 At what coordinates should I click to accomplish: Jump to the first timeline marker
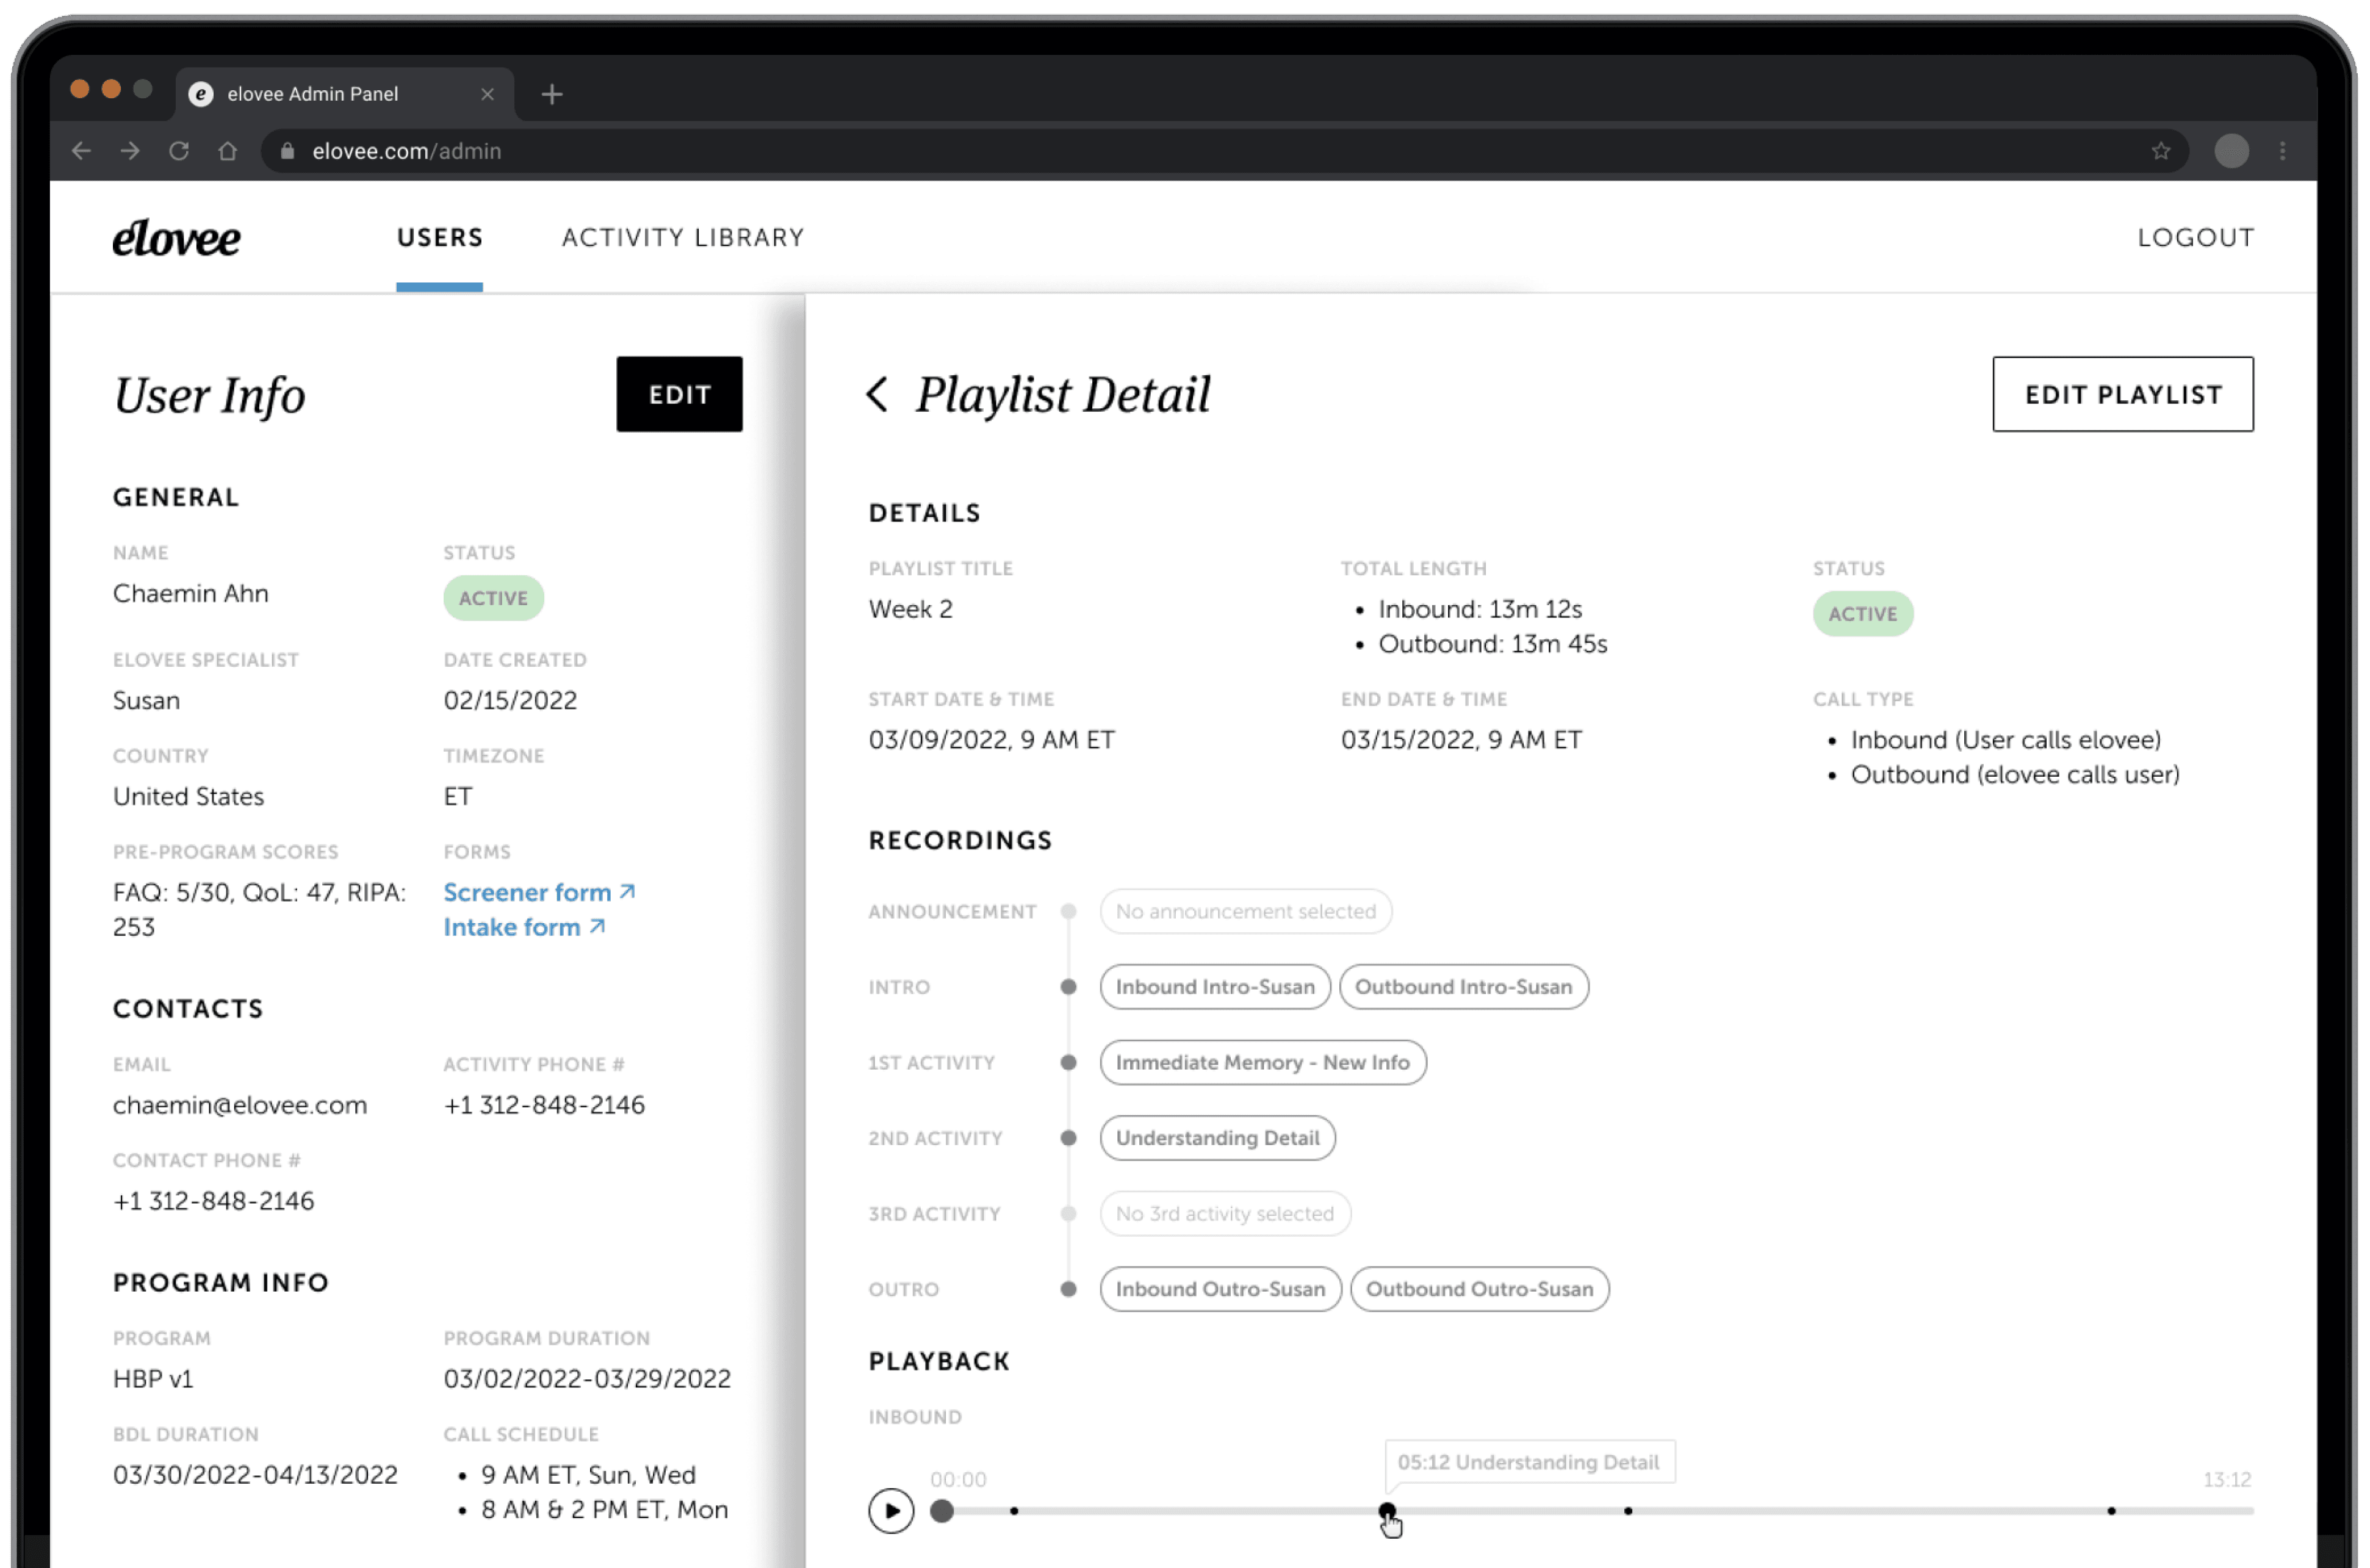[1014, 1511]
